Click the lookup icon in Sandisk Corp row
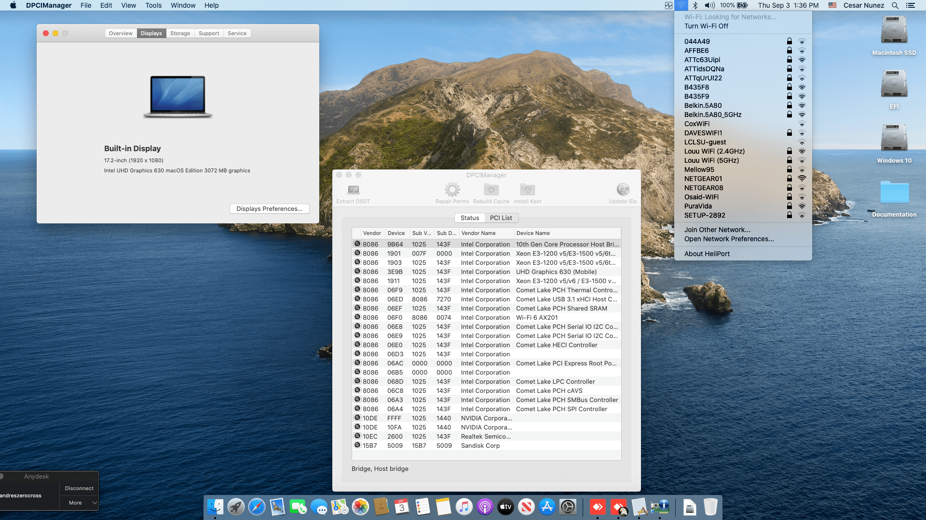 (357, 445)
